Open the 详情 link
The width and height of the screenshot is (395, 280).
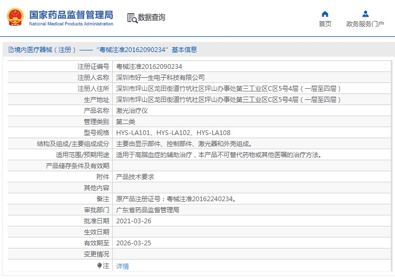122,266
